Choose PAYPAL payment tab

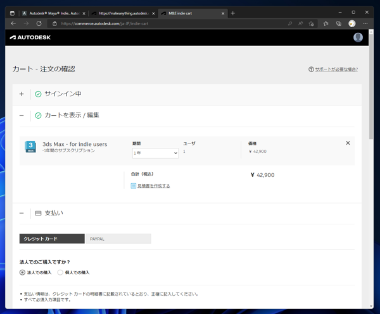(x=118, y=239)
